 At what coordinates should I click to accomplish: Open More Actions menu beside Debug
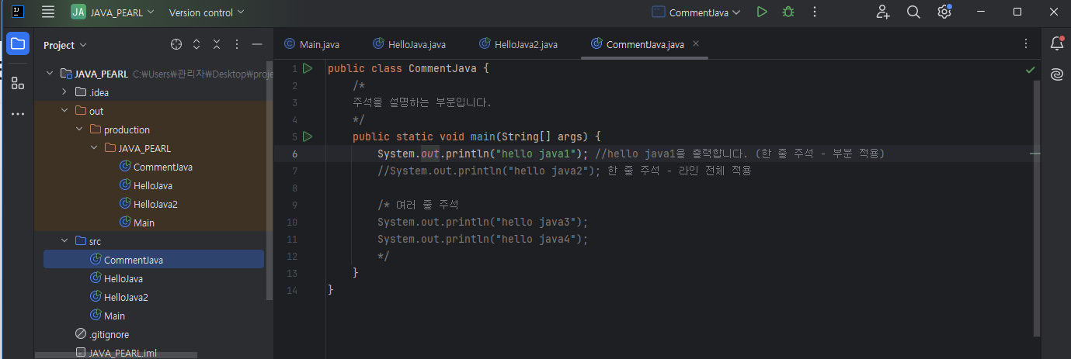(815, 12)
